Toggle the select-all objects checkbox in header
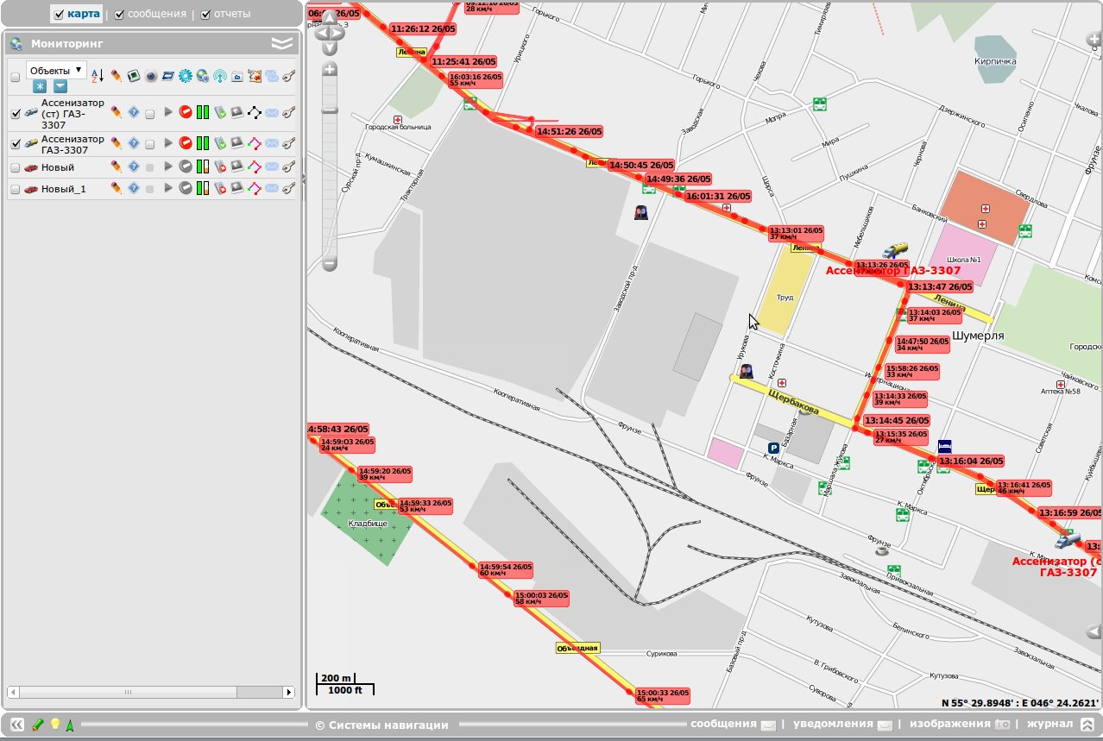 [x=15, y=77]
